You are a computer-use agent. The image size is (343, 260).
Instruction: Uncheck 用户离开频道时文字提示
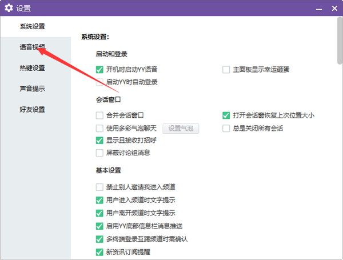pyautogui.click(x=99, y=213)
